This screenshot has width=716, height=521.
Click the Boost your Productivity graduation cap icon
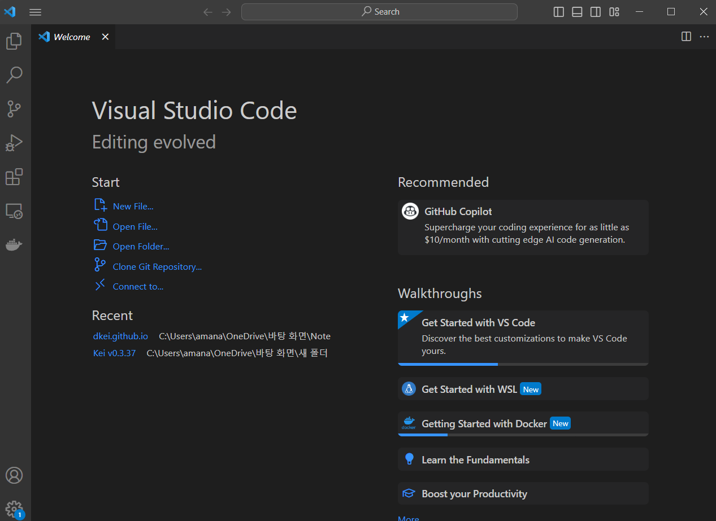coord(409,493)
